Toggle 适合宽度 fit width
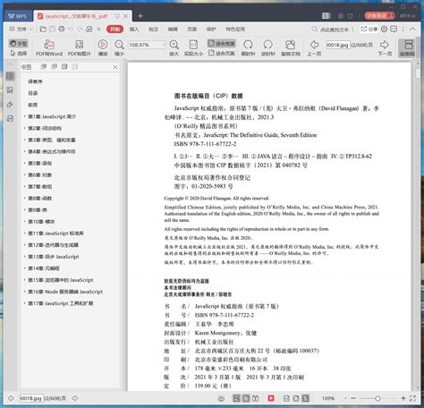424x408 pixels. click(222, 43)
